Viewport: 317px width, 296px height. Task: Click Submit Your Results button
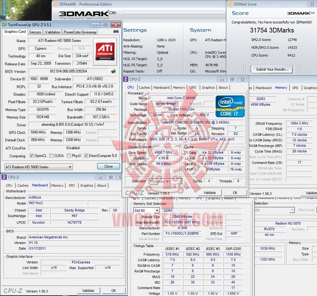272,69
